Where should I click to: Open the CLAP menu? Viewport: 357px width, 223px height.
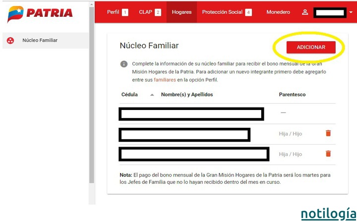[x=150, y=12]
